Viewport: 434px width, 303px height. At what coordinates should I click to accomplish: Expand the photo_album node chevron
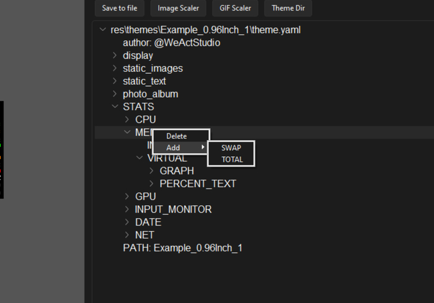[115, 94]
